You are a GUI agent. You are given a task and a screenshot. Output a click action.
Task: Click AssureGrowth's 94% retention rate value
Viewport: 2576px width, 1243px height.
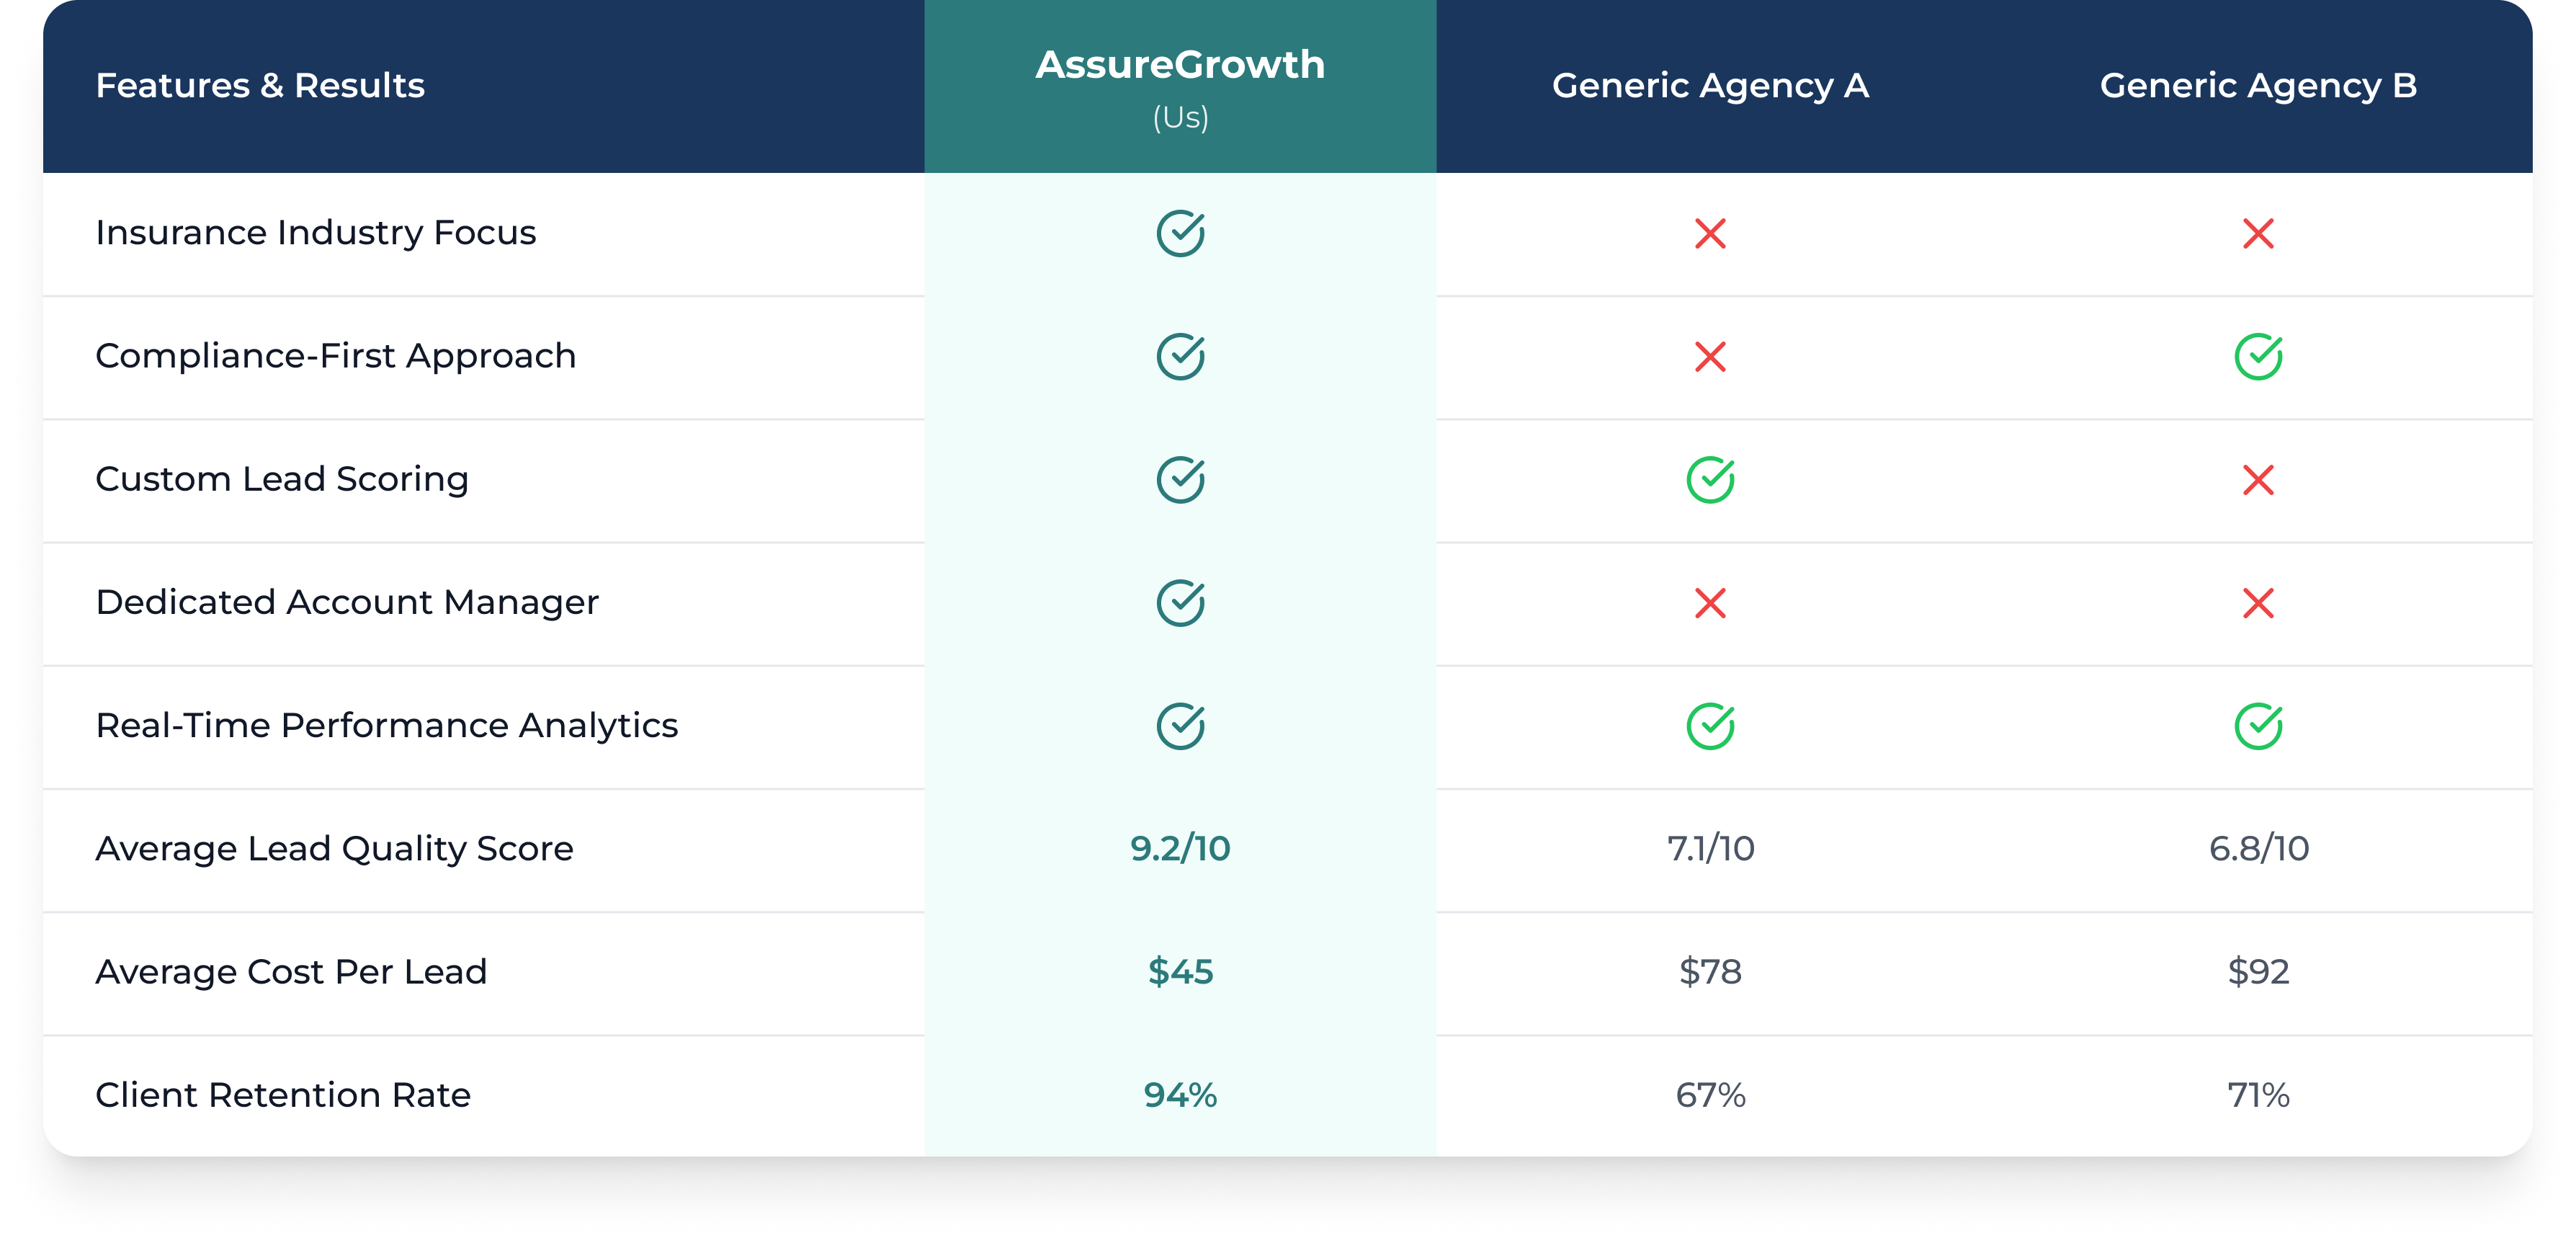click(x=1180, y=1095)
